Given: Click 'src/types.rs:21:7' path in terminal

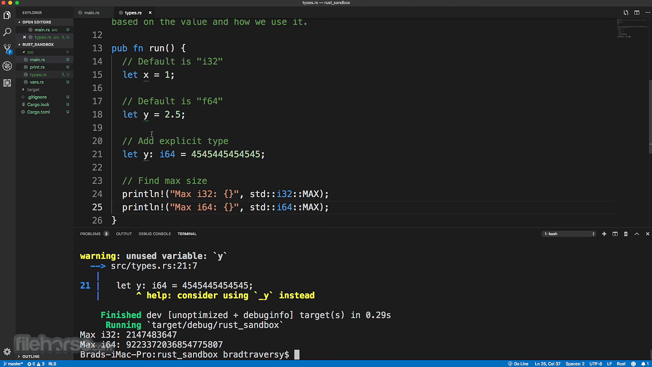Looking at the screenshot, I should 154,266.
